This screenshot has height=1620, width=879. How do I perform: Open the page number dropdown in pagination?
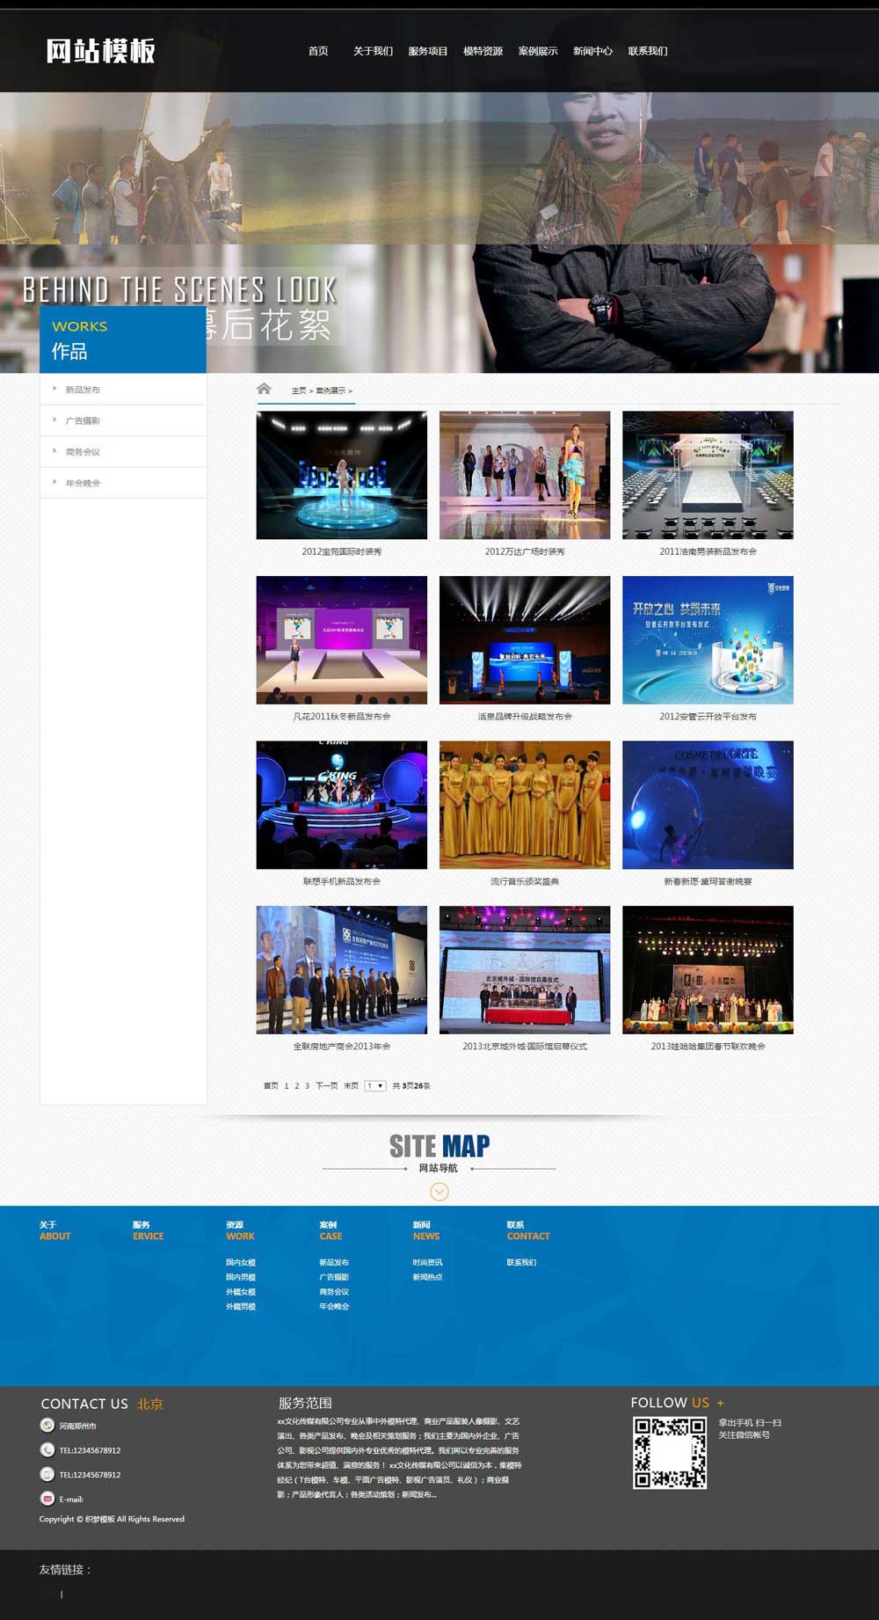coord(375,1086)
